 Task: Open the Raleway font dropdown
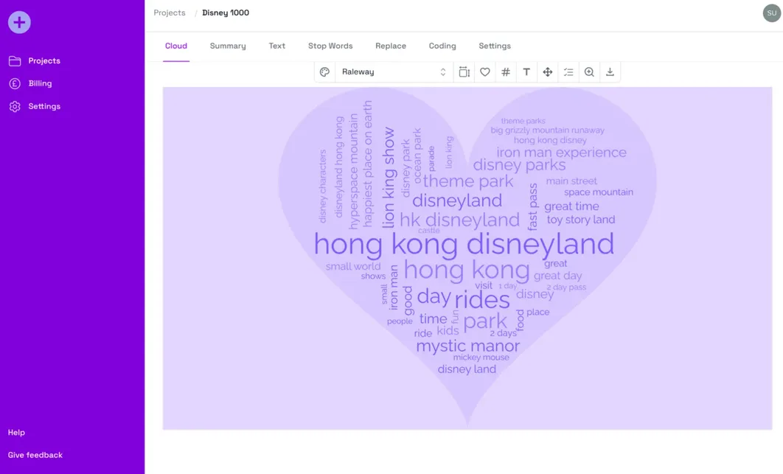pos(394,72)
